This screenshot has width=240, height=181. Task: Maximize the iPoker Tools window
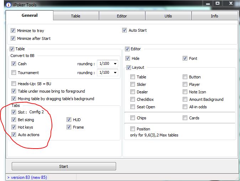coord(218,3)
